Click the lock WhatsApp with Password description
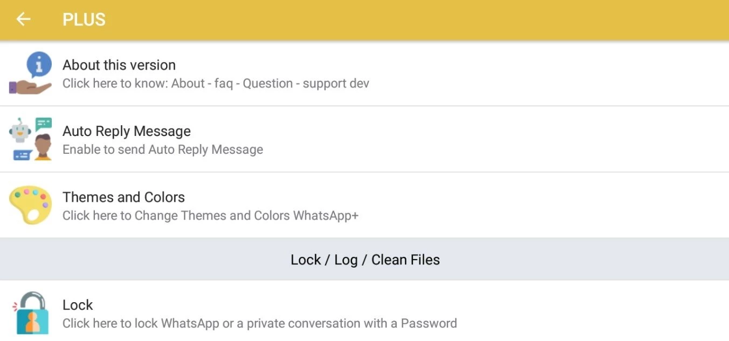 [x=259, y=324]
